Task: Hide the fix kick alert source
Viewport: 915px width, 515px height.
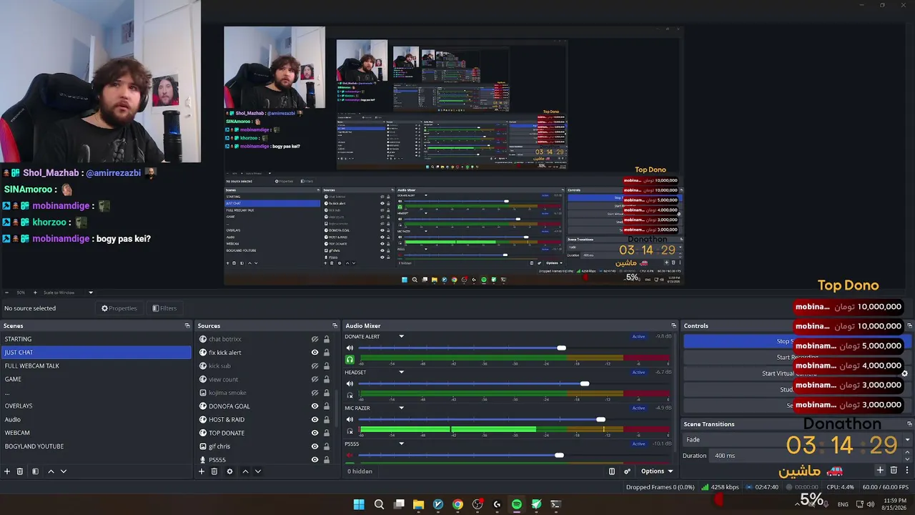Action: coord(315,353)
